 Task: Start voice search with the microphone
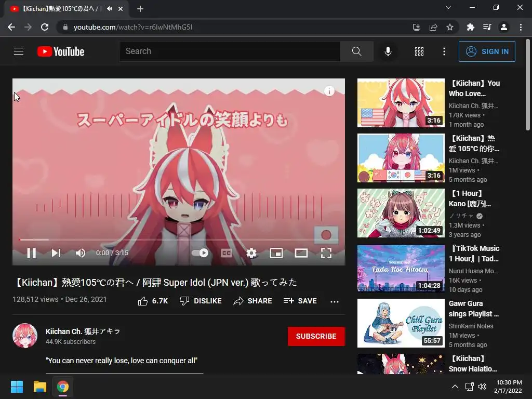coord(388,51)
